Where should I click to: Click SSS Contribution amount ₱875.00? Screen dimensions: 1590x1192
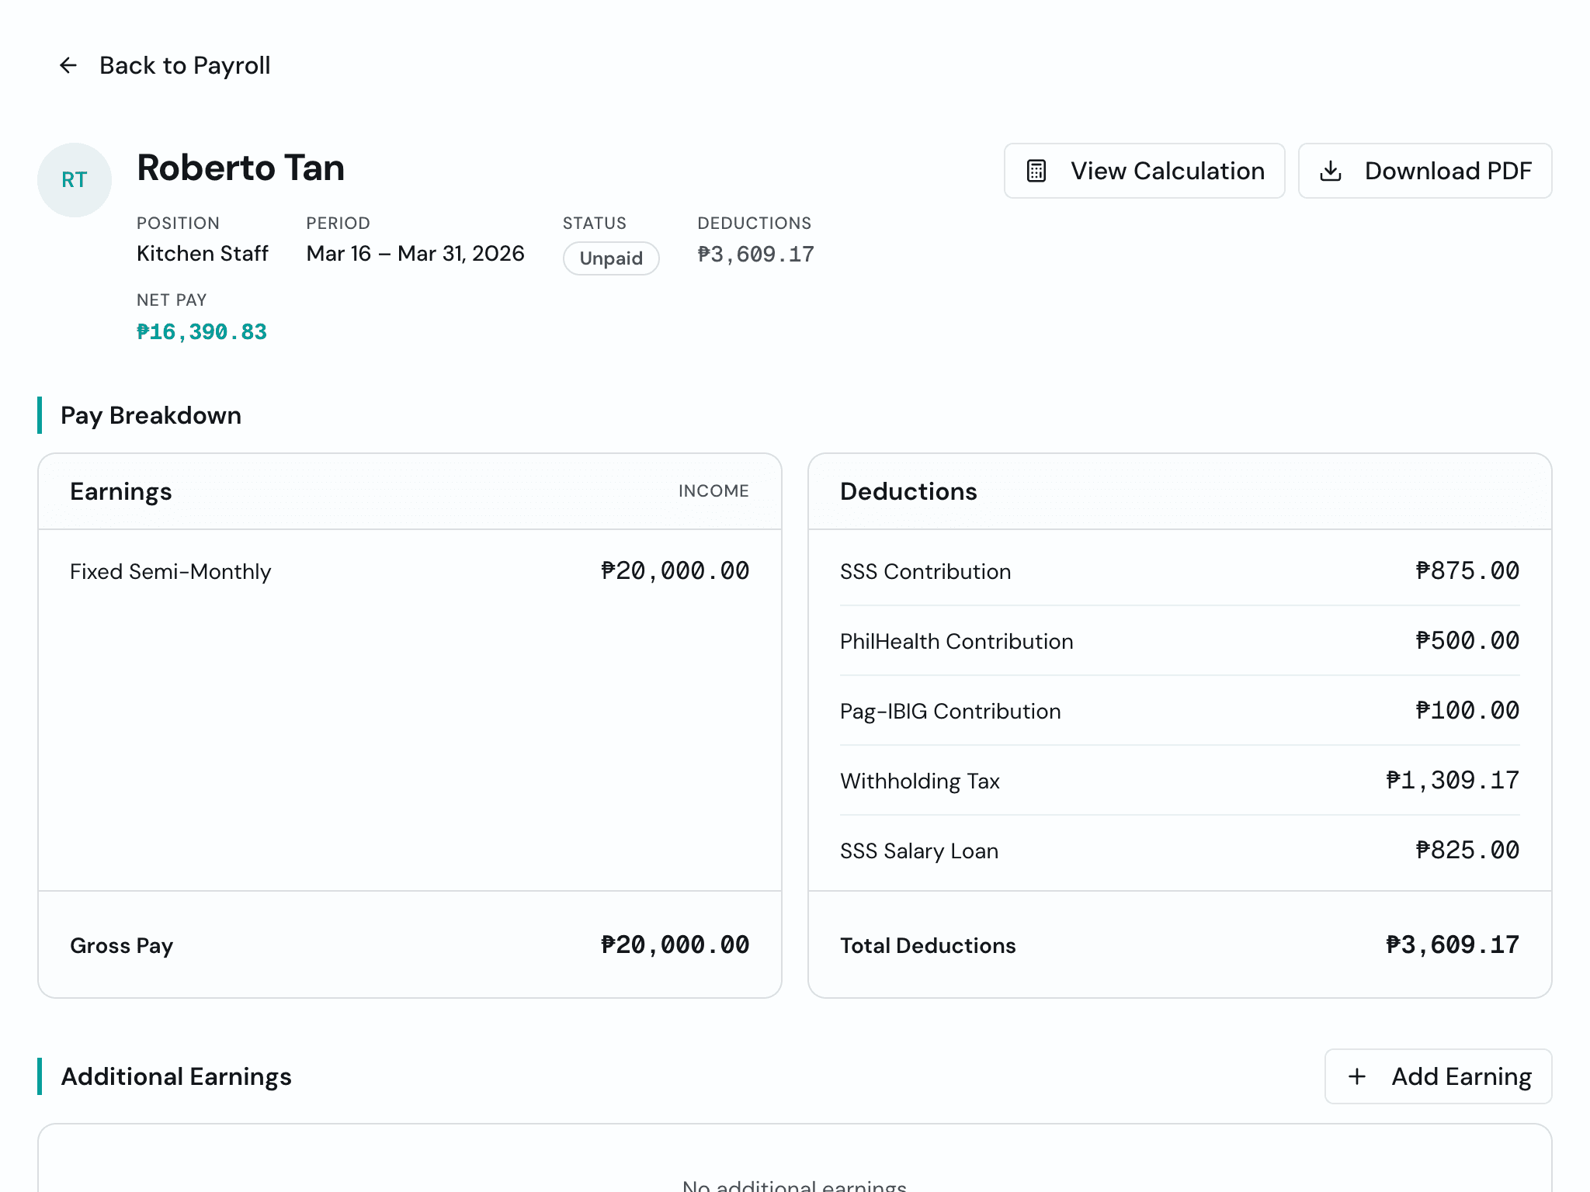(x=1467, y=571)
